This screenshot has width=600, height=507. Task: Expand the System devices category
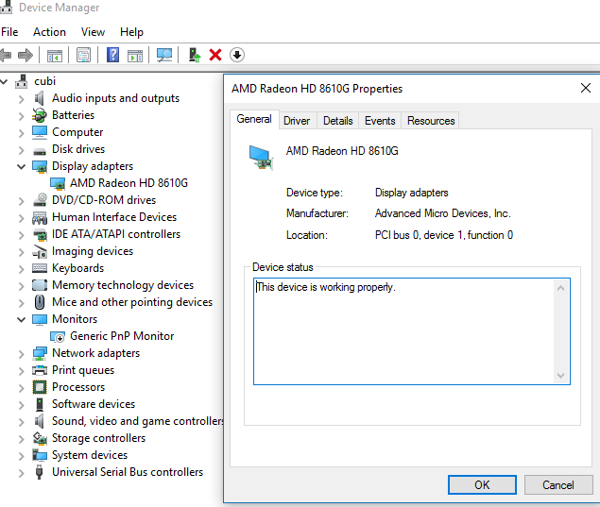22,456
